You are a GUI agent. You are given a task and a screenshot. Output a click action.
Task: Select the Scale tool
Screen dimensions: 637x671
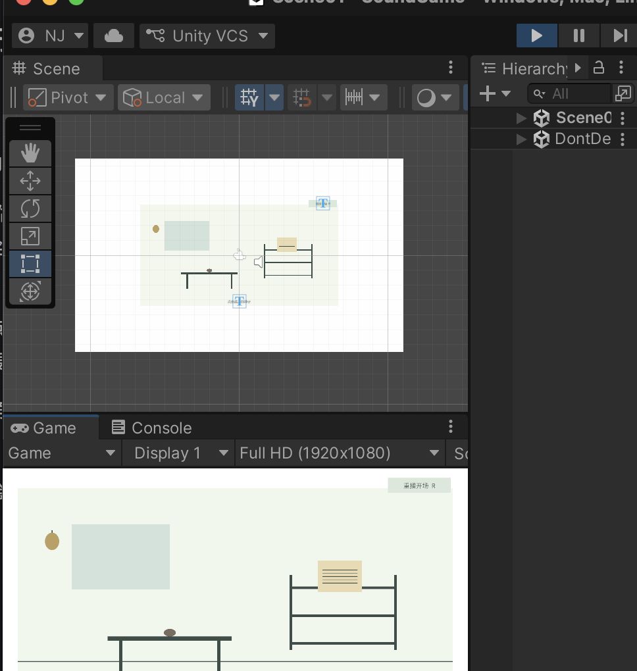point(30,236)
